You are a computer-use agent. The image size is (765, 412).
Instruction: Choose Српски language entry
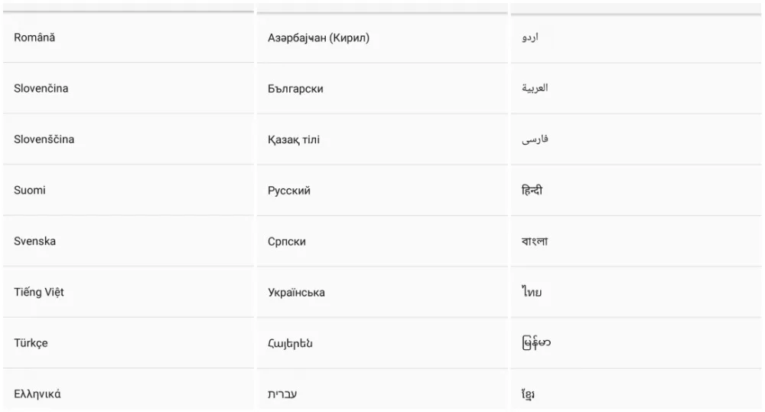point(287,241)
